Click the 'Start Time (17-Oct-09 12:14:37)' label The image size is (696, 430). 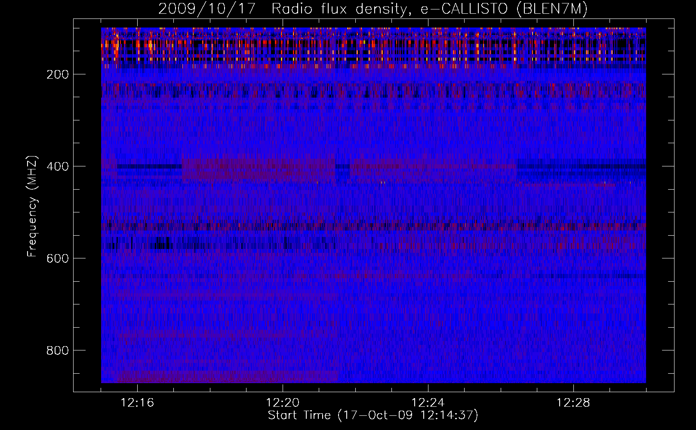(373, 415)
